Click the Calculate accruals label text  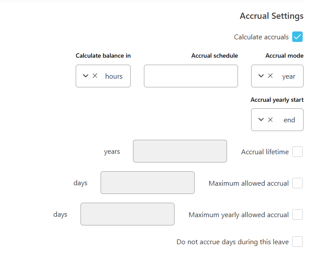pyautogui.click(x=261, y=37)
